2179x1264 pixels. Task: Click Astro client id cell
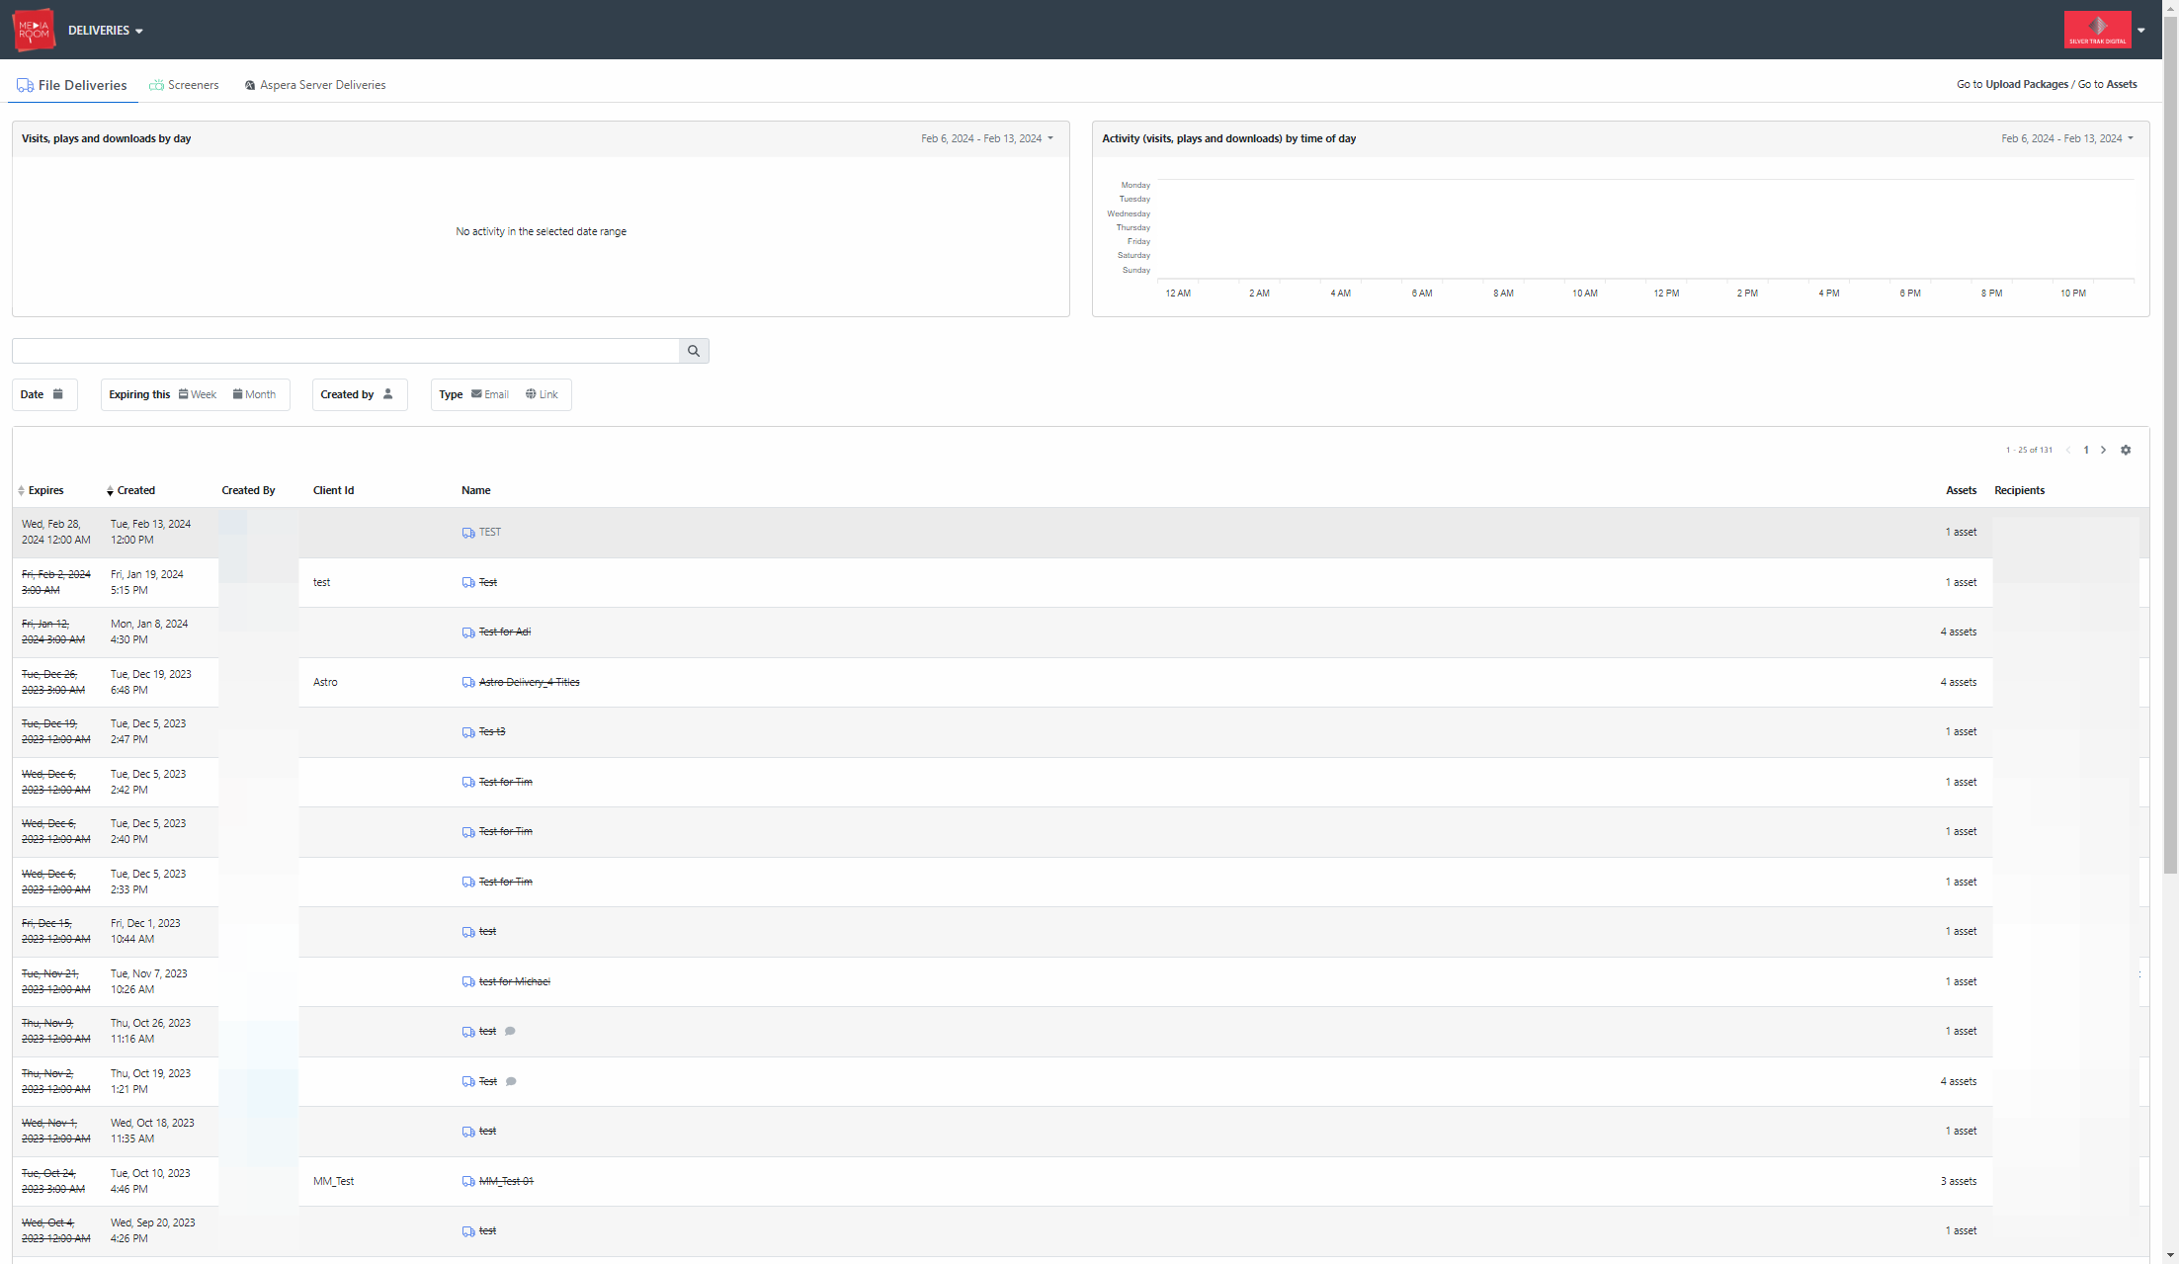tap(325, 682)
